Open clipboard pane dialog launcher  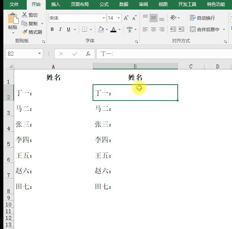pyautogui.click(x=43, y=42)
